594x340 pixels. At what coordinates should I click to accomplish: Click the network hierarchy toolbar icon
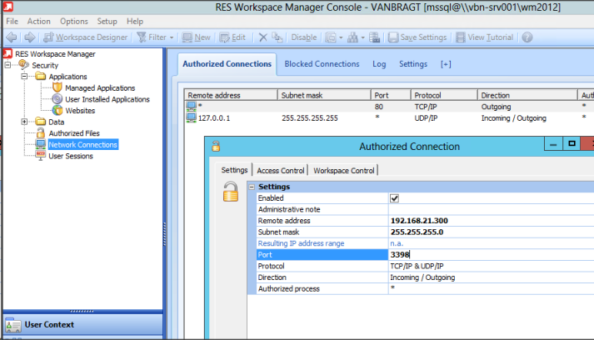click(x=352, y=37)
